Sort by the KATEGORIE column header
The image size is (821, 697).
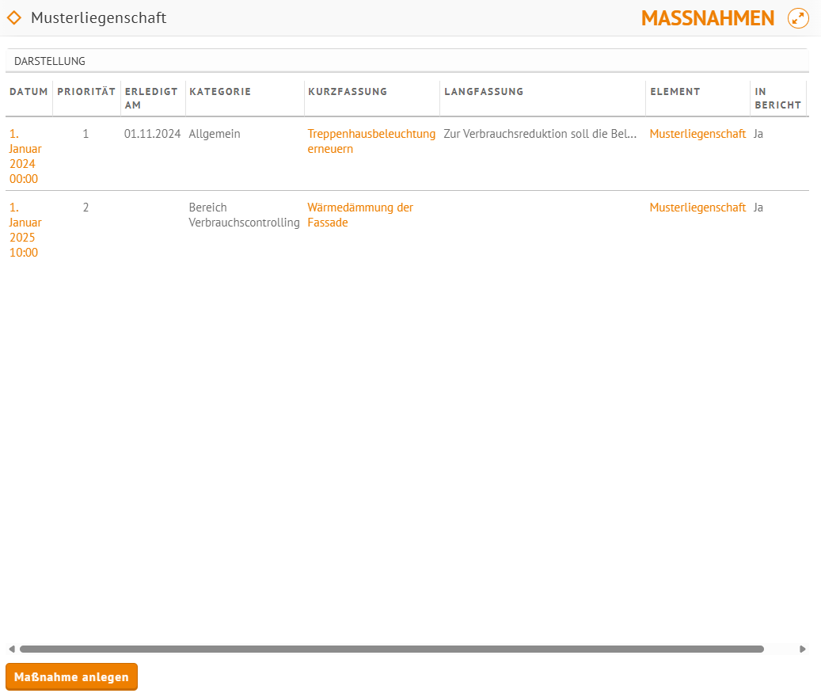[x=220, y=92]
